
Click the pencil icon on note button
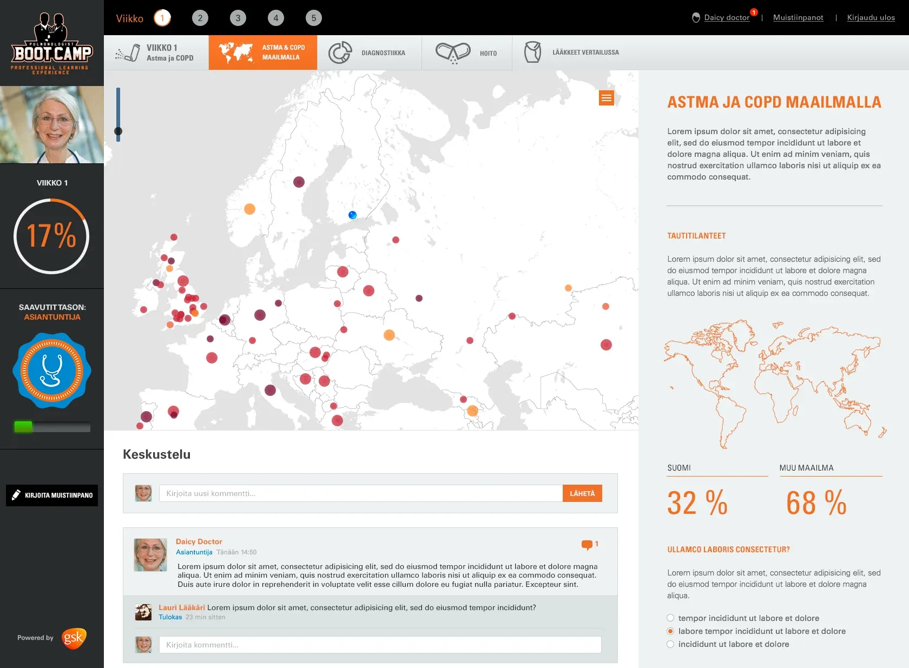pos(16,495)
